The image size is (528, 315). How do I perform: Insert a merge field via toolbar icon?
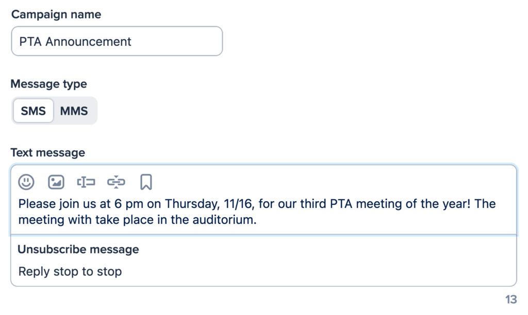pos(86,182)
